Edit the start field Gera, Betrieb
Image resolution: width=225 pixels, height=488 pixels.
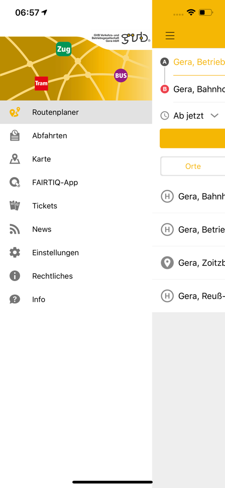click(x=199, y=62)
